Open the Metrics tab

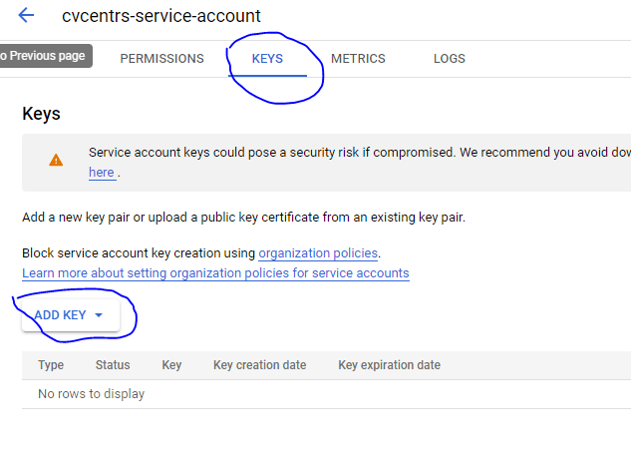(x=358, y=59)
